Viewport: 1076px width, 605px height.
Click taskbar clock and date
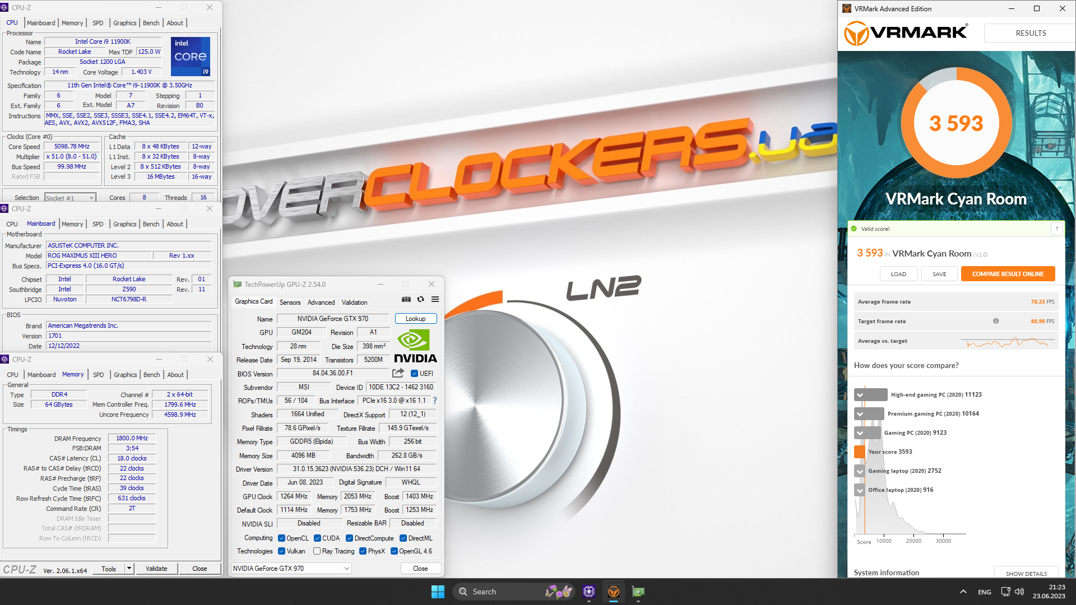coord(1049,592)
